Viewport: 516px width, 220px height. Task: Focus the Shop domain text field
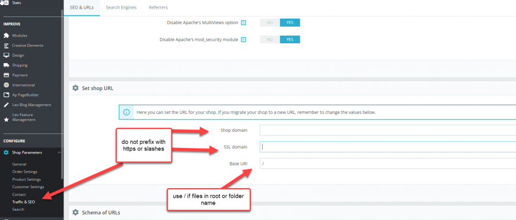(x=388, y=130)
